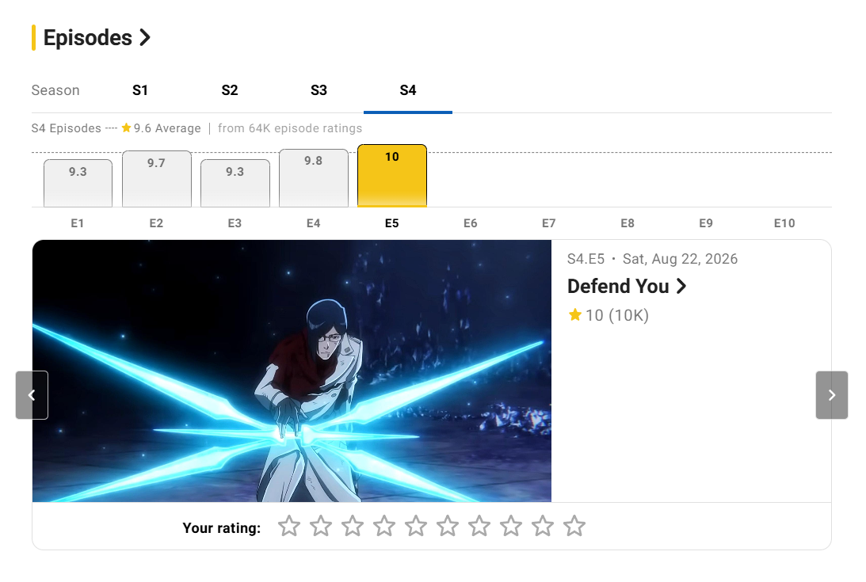This screenshot has width=866, height=582.
Task: Select the S3 season tab
Action: (319, 90)
